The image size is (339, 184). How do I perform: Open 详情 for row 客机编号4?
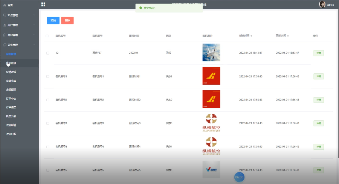318,147
